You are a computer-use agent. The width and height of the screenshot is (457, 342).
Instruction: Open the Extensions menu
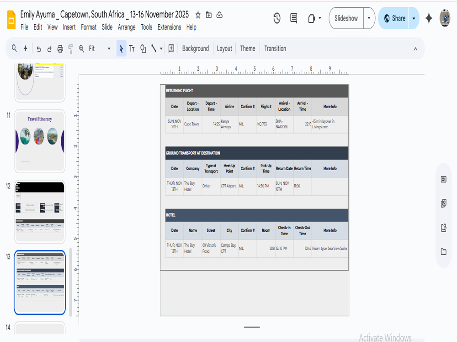coord(170,27)
